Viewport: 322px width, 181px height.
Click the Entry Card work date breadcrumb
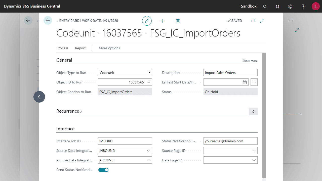[x=87, y=21]
